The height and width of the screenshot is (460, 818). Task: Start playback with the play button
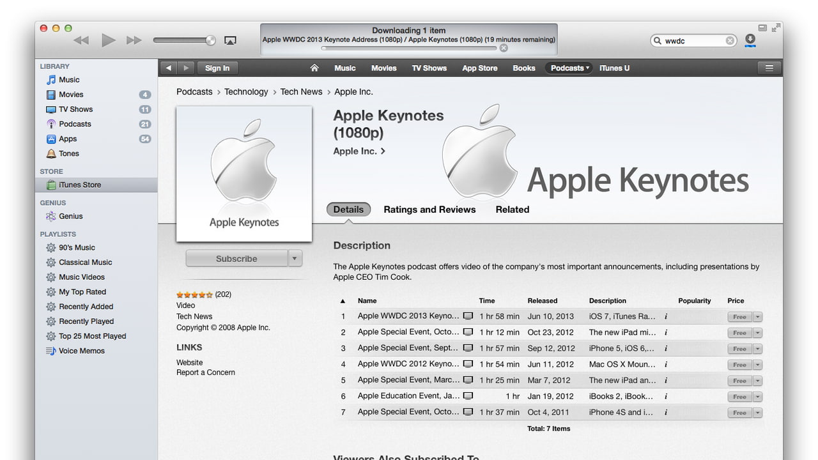pos(109,40)
